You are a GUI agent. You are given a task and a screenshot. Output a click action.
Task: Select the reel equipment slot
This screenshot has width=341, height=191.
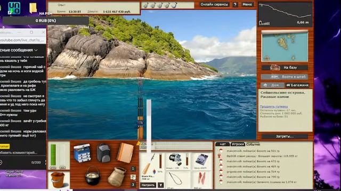(x=177, y=161)
